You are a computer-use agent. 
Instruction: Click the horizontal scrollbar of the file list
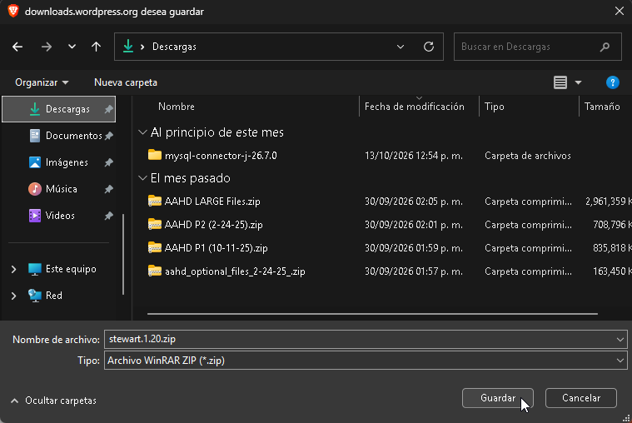(x=372, y=313)
